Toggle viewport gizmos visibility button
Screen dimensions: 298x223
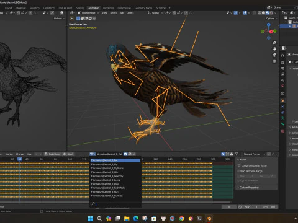point(236,13)
